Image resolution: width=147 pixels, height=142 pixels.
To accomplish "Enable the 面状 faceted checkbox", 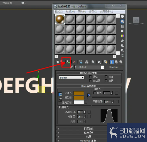I will tap(106, 80).
